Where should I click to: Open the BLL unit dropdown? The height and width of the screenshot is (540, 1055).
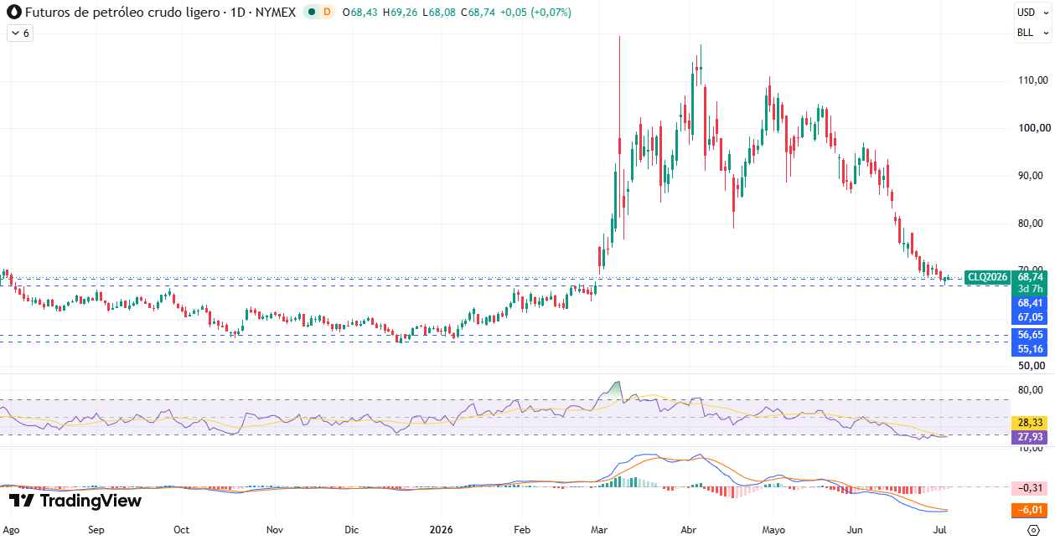point(1030,33)
